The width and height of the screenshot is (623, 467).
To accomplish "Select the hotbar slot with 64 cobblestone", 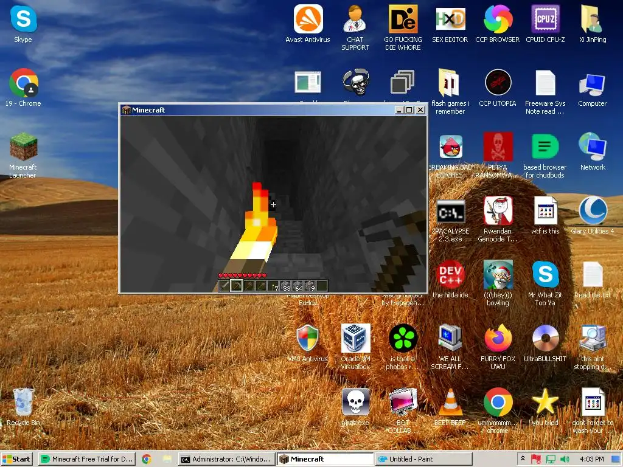I will point(298,286).
